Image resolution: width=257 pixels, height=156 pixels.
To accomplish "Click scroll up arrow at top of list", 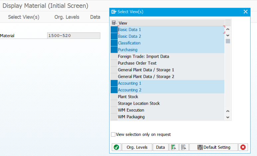I will click(228, 29).
